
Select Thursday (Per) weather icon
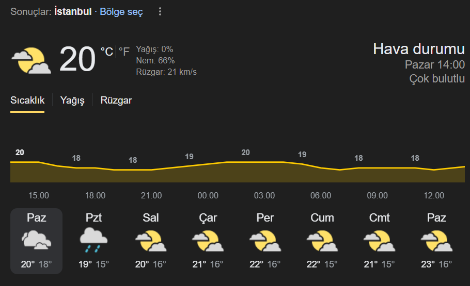click(x=265, y=241)
